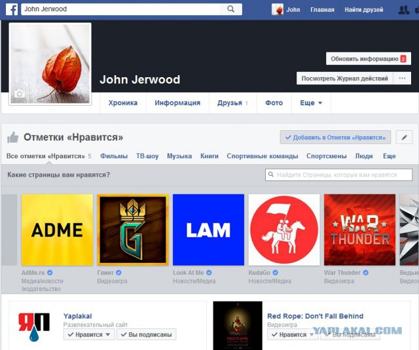This screenshot has height=350, width=419.
Task: Click the verified badge next to KudaGo
Action: coord(275,273)
